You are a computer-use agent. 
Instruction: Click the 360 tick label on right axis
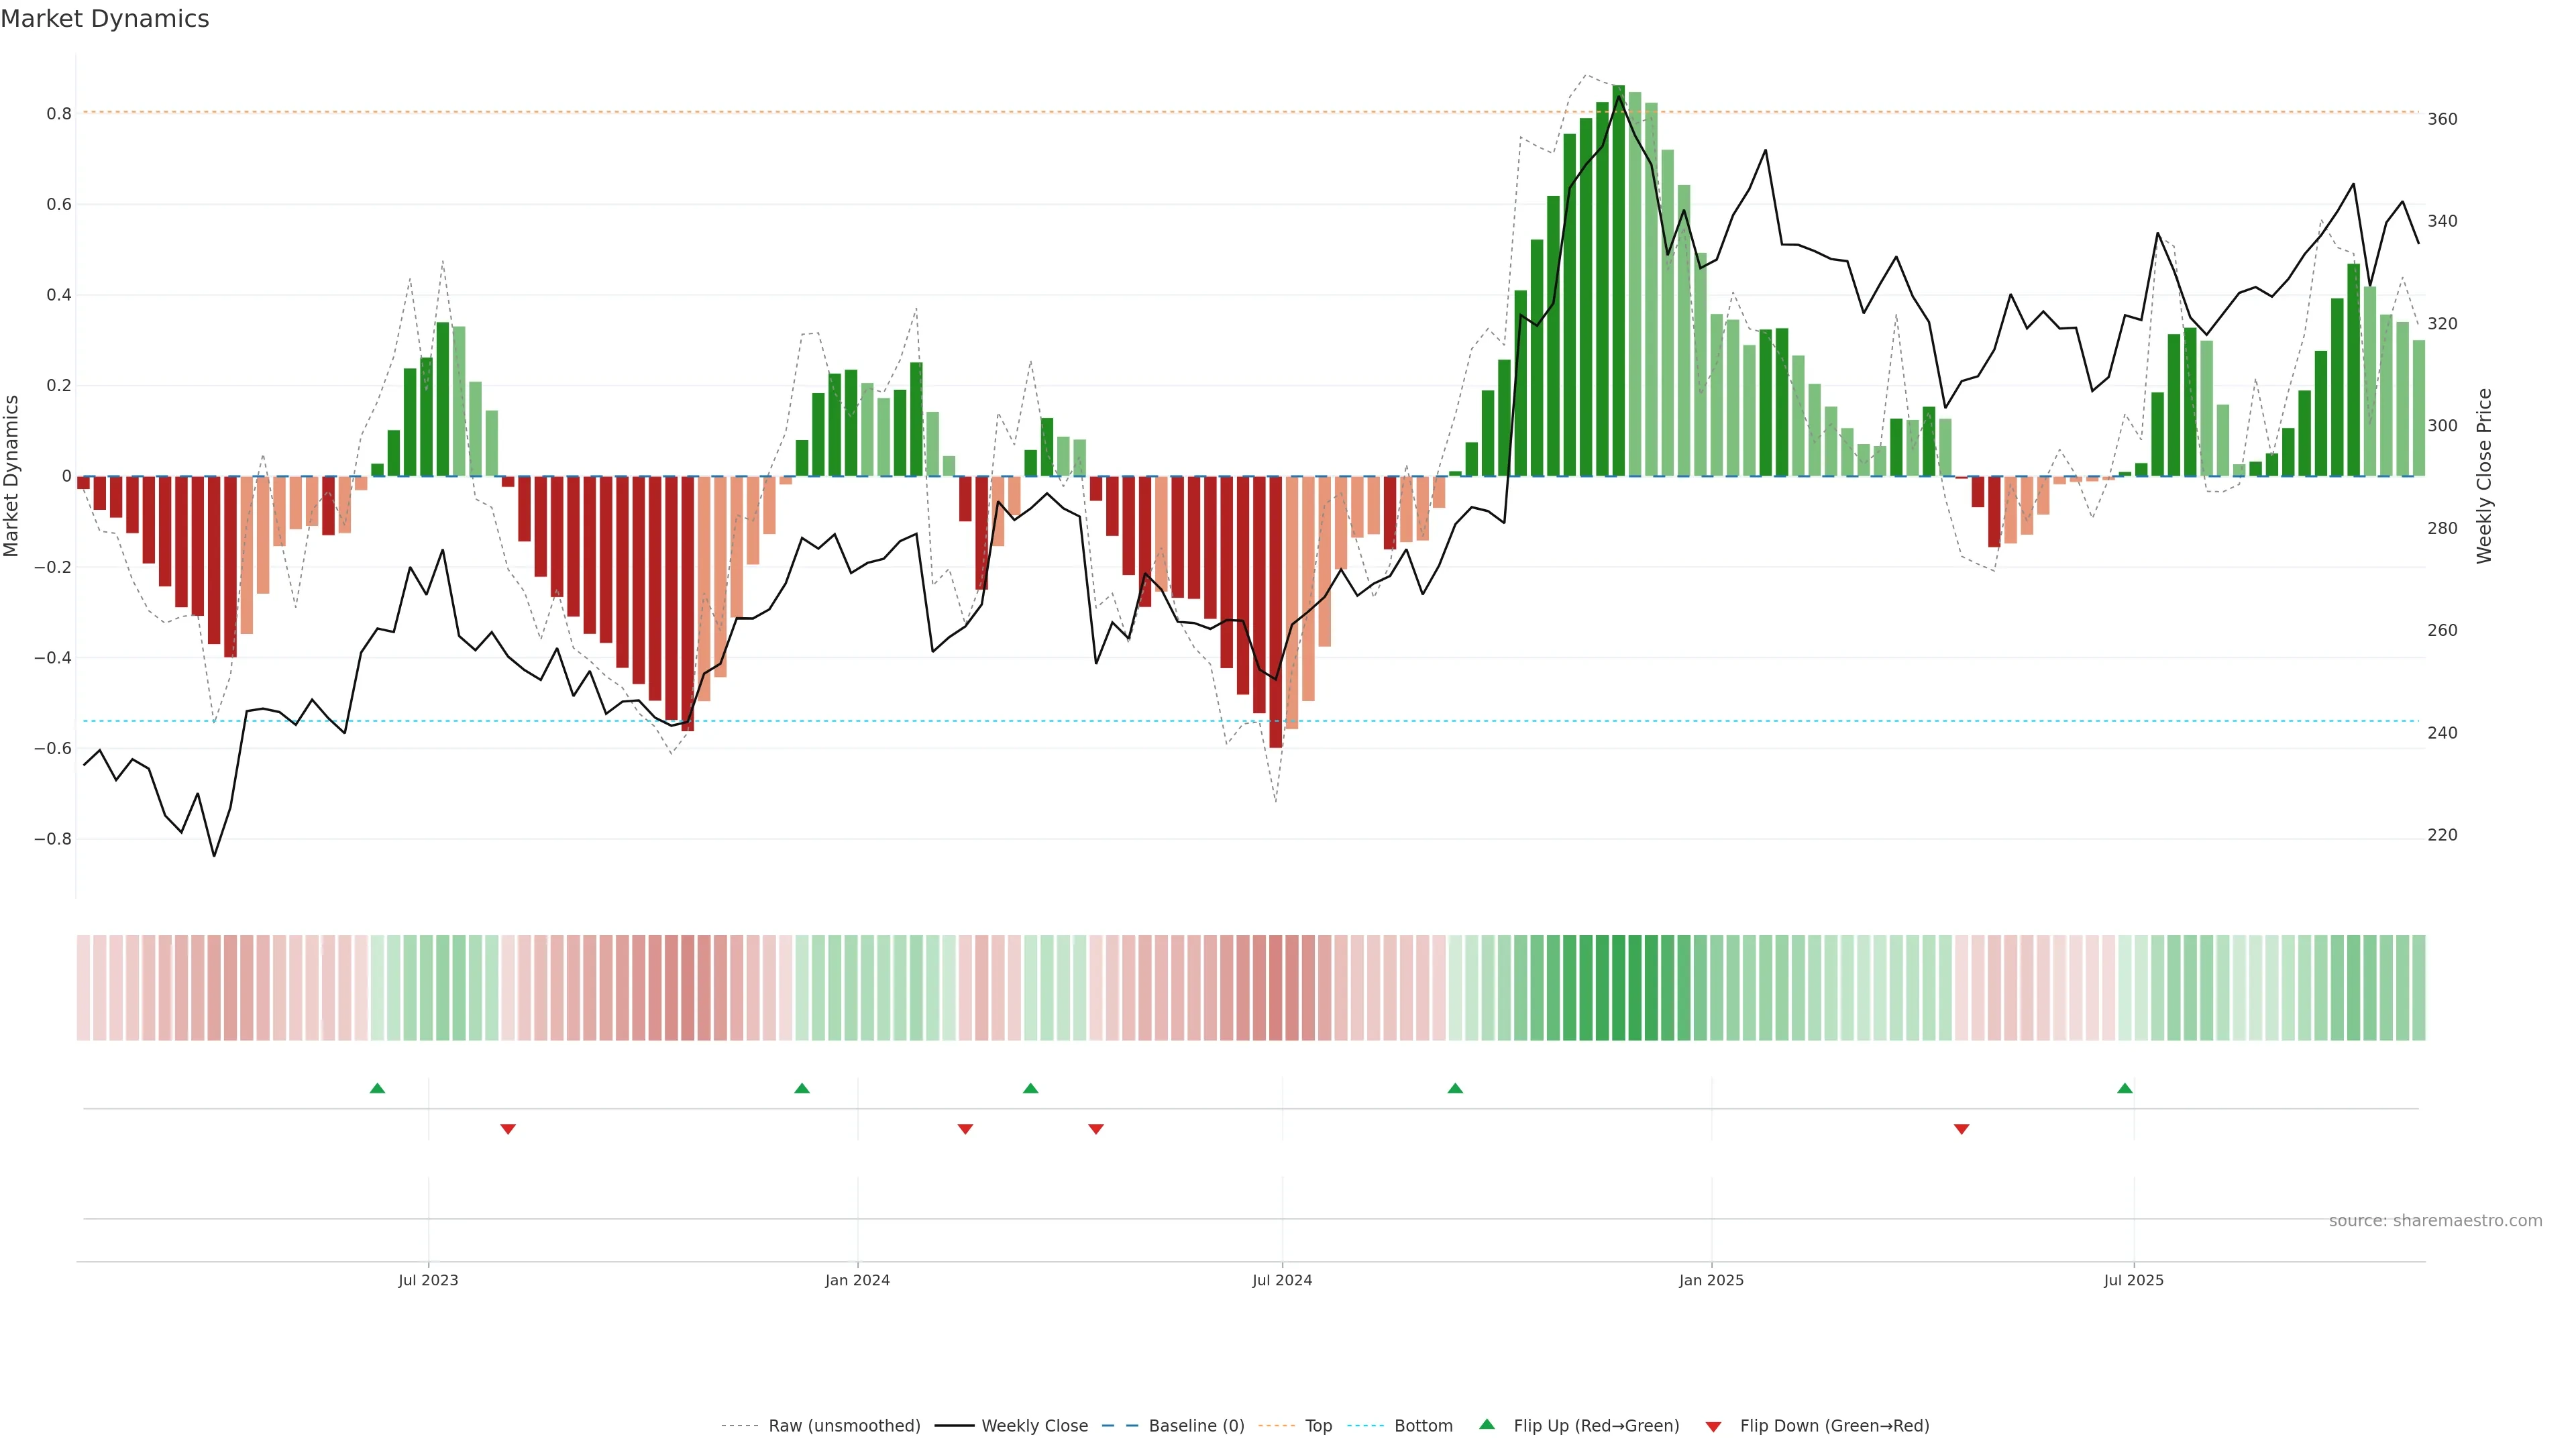[x=2442, y=119]
